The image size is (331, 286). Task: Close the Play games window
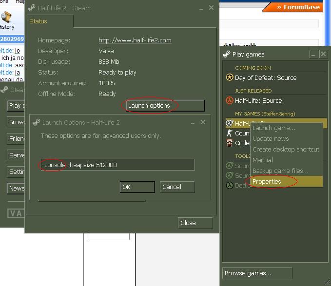coord(323,54)
